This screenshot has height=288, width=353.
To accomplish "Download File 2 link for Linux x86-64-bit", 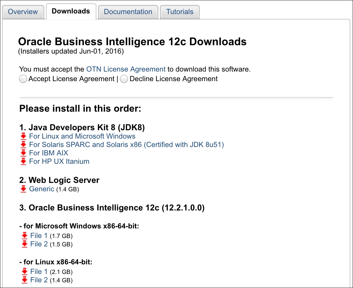I will click(39, 280).
